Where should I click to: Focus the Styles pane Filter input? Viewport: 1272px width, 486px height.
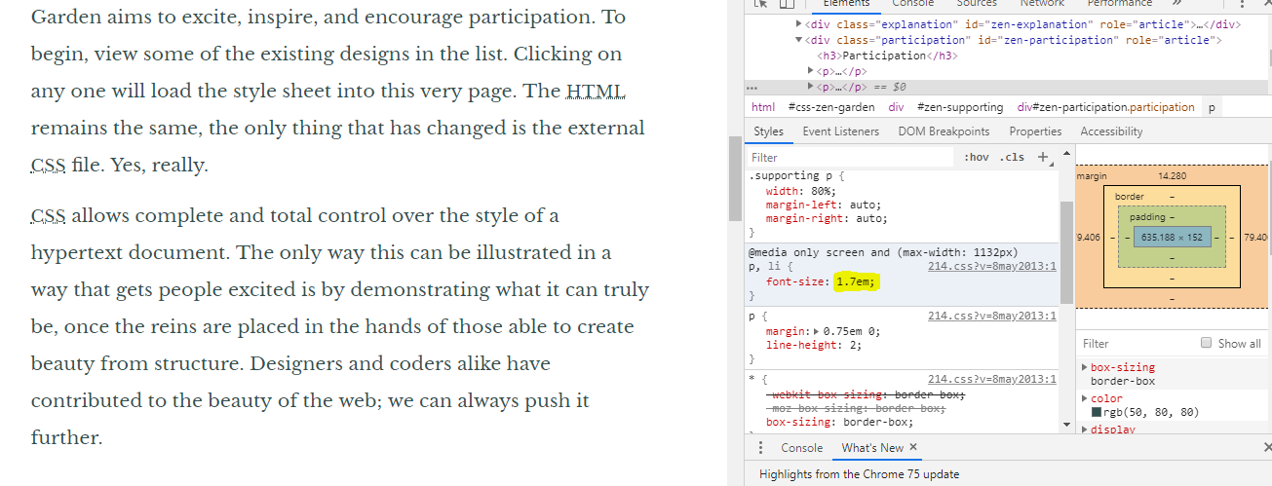click(x=850, y=157)
